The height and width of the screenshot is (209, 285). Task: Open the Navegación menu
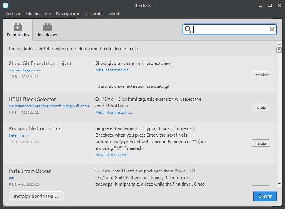click(67, 14)
